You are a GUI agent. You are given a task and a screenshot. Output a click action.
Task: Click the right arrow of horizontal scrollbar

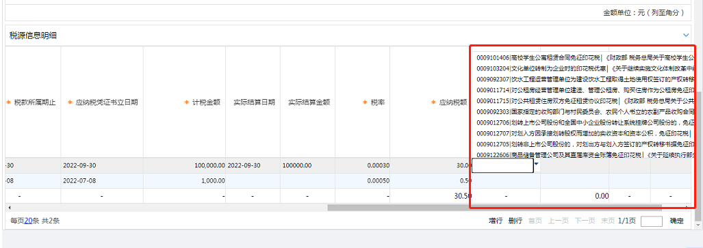tap(688, 208)
